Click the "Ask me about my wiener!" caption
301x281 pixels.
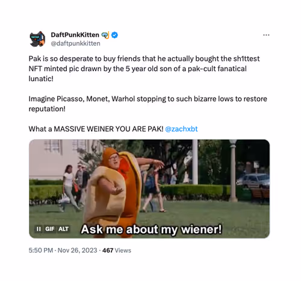pos(152,229)
